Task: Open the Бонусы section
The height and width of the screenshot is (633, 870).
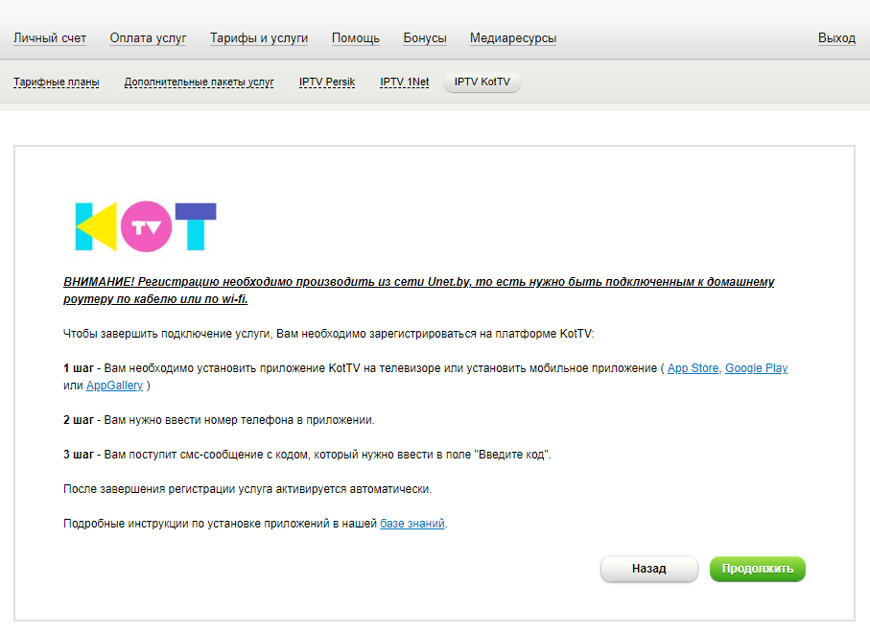Action: 425,38
